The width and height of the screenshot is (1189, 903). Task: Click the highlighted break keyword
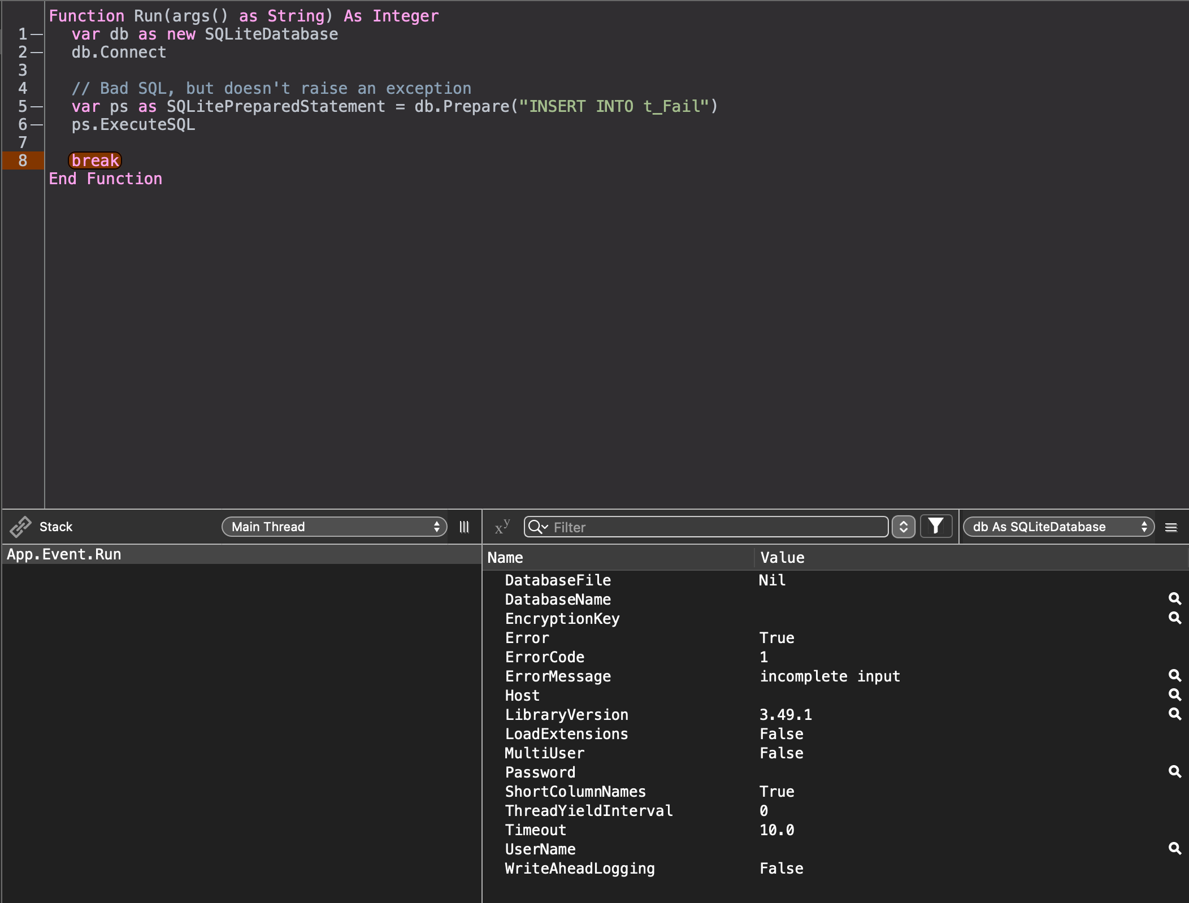click(x=95, y=160)
